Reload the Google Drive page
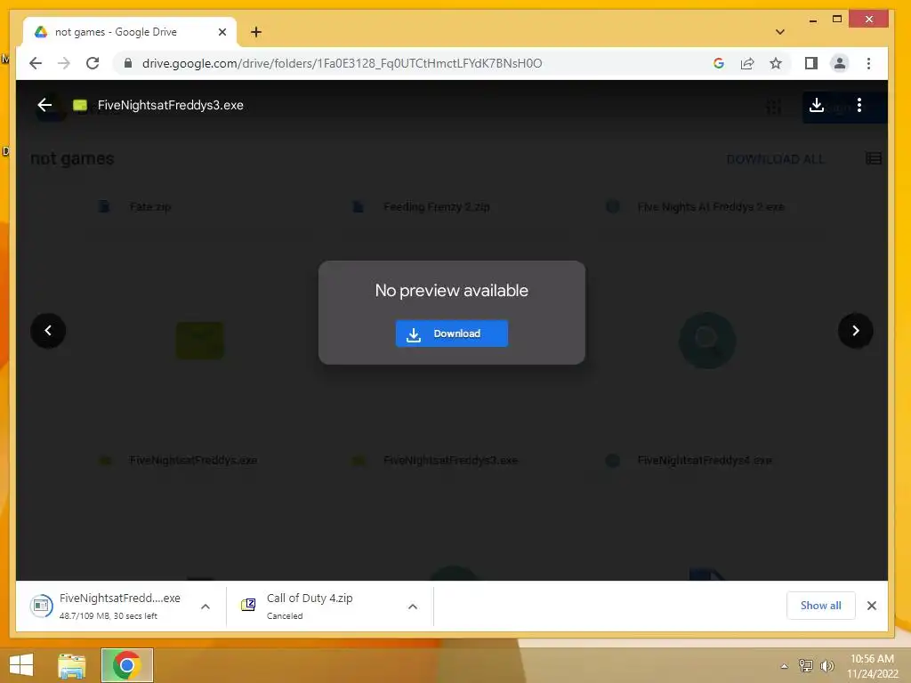This screenshot has height=683, width=911. 93,63
